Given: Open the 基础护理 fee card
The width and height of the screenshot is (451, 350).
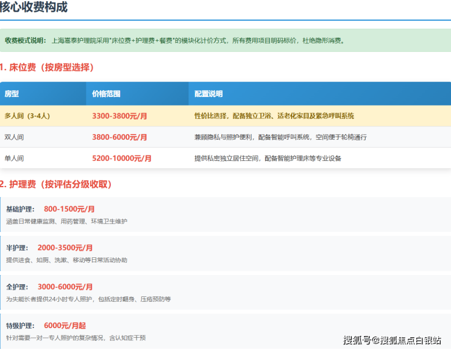Looking at the screenshot, I should (x=225, y=215).
